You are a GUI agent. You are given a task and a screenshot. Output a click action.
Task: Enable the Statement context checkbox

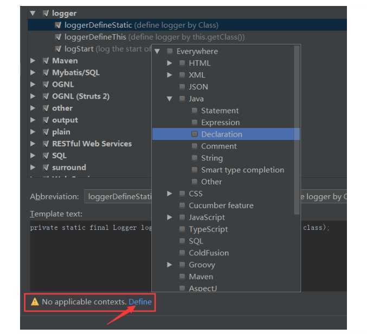tap(194, 111)
